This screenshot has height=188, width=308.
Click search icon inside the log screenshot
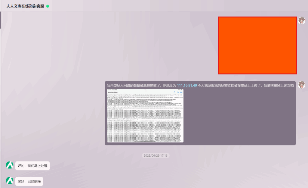point(178,92)
